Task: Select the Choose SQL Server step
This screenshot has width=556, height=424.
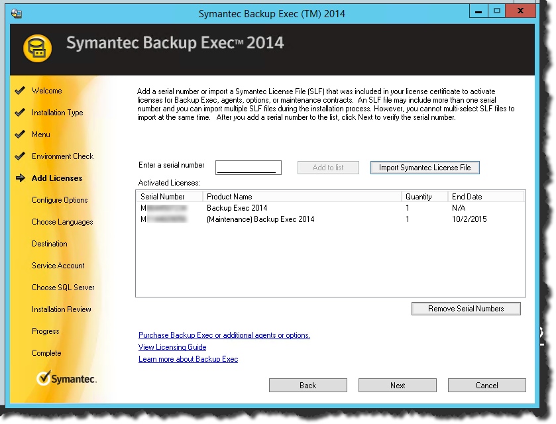Action: pos(63,287)
